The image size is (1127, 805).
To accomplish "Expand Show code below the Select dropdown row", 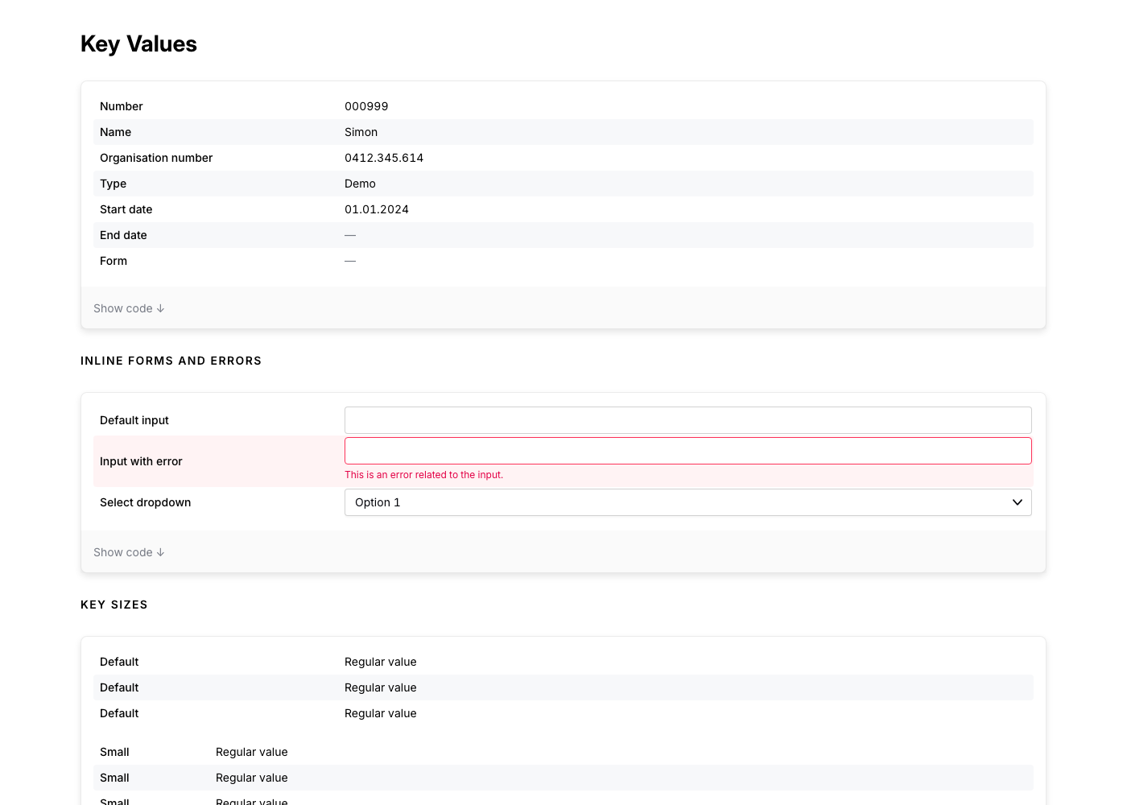I will point(129,552).
